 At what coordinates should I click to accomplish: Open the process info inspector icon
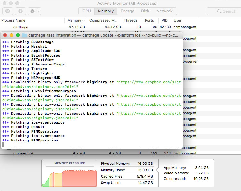[20, 11]
